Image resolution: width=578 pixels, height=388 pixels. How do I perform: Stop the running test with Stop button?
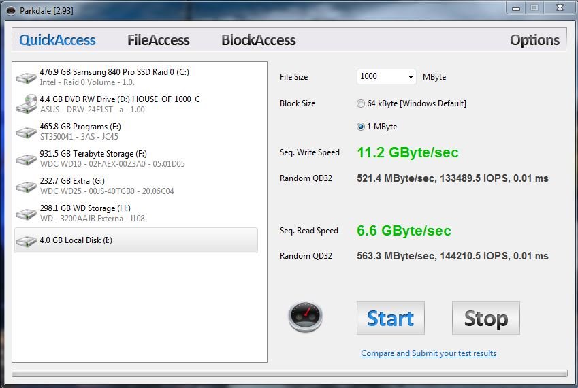pyautogui.click(x=486, y=318)
